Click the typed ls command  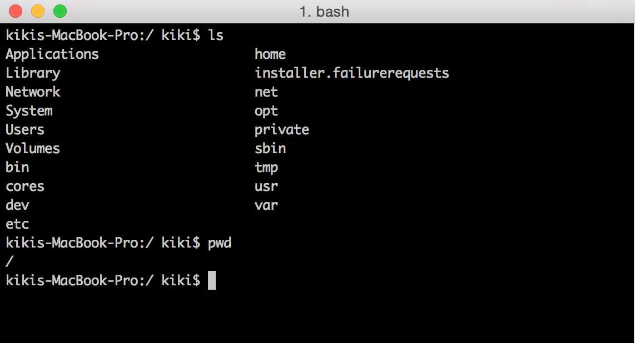point(216,36)
